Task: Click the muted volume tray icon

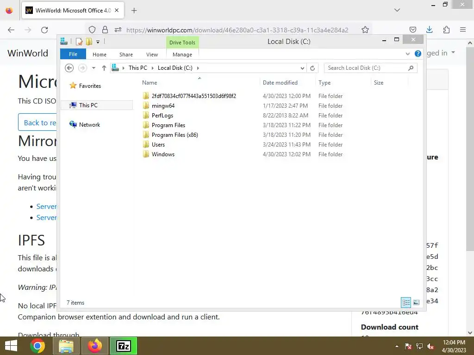Action: pos(430,346)
